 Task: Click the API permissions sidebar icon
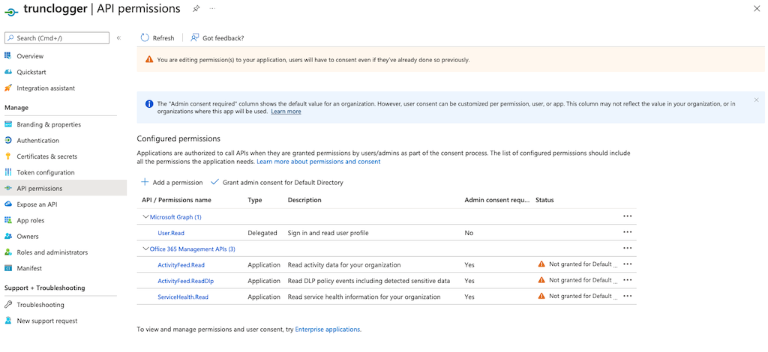(7, 188)
